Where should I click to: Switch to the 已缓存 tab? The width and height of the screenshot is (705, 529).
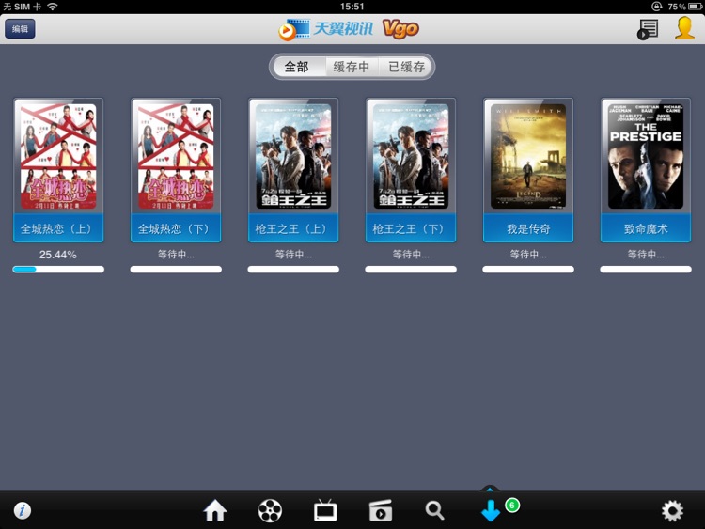coord(406,67)
